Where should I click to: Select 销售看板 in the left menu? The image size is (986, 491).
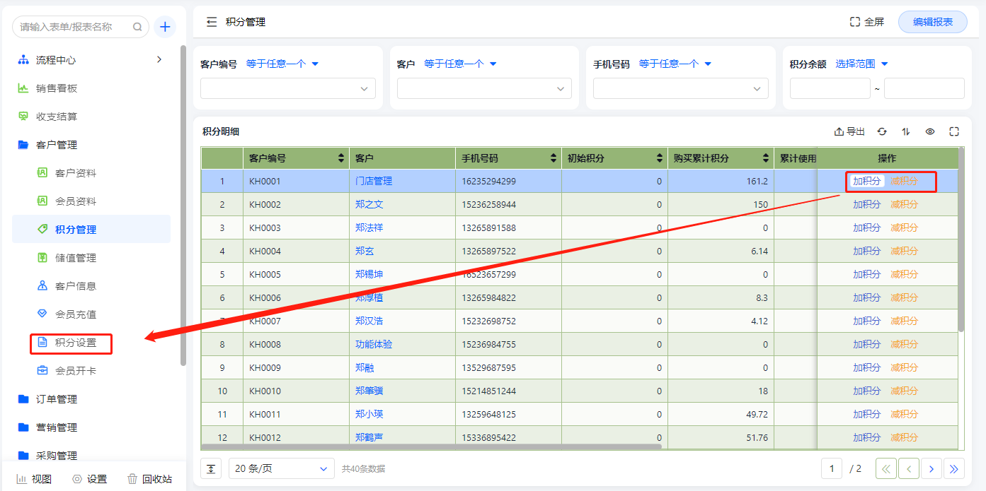[57, 88]
